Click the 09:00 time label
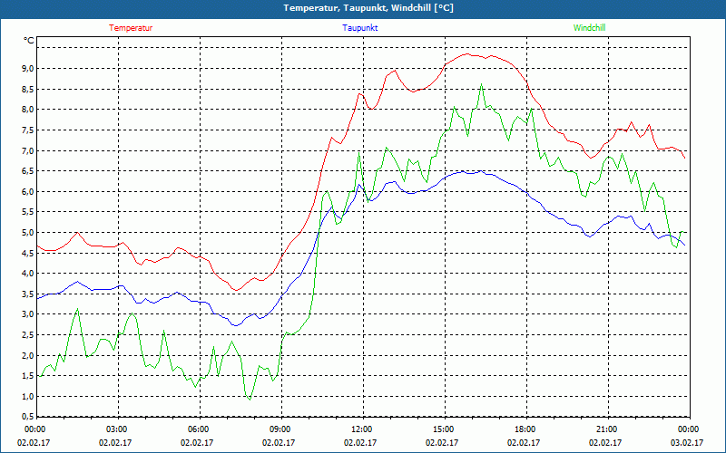Image resolution: width=726 pixels, height=453 pixels. click(x=281, y=429)
